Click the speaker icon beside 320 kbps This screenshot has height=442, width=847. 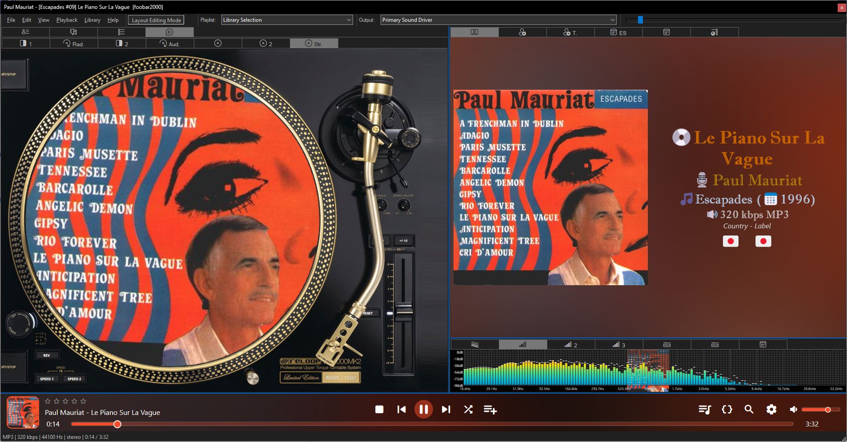(x=712, y=215)
